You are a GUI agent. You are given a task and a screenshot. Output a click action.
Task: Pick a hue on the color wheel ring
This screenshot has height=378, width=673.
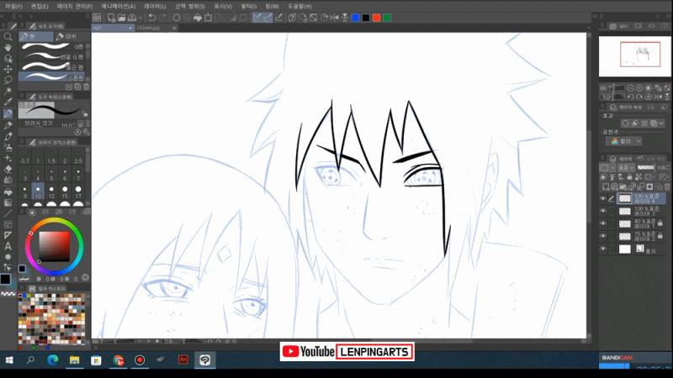tap(54, 221)
